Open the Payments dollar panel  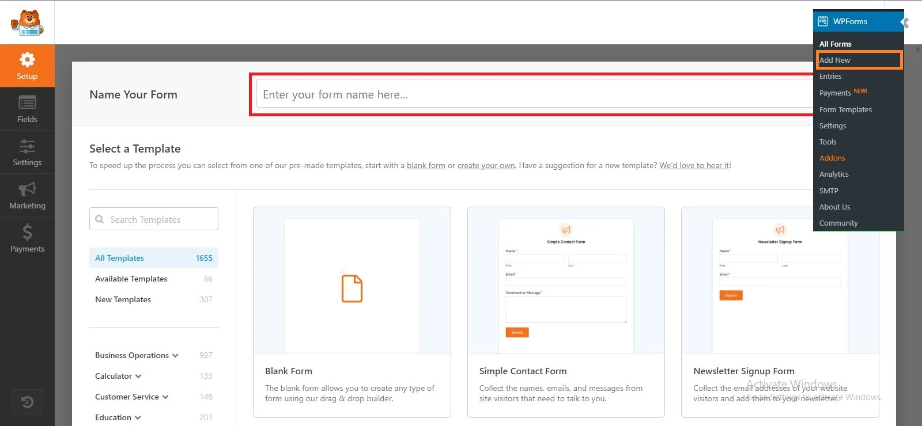[27, 239]
